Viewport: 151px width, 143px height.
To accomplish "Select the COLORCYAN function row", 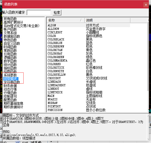I will [x=89, y=50].
